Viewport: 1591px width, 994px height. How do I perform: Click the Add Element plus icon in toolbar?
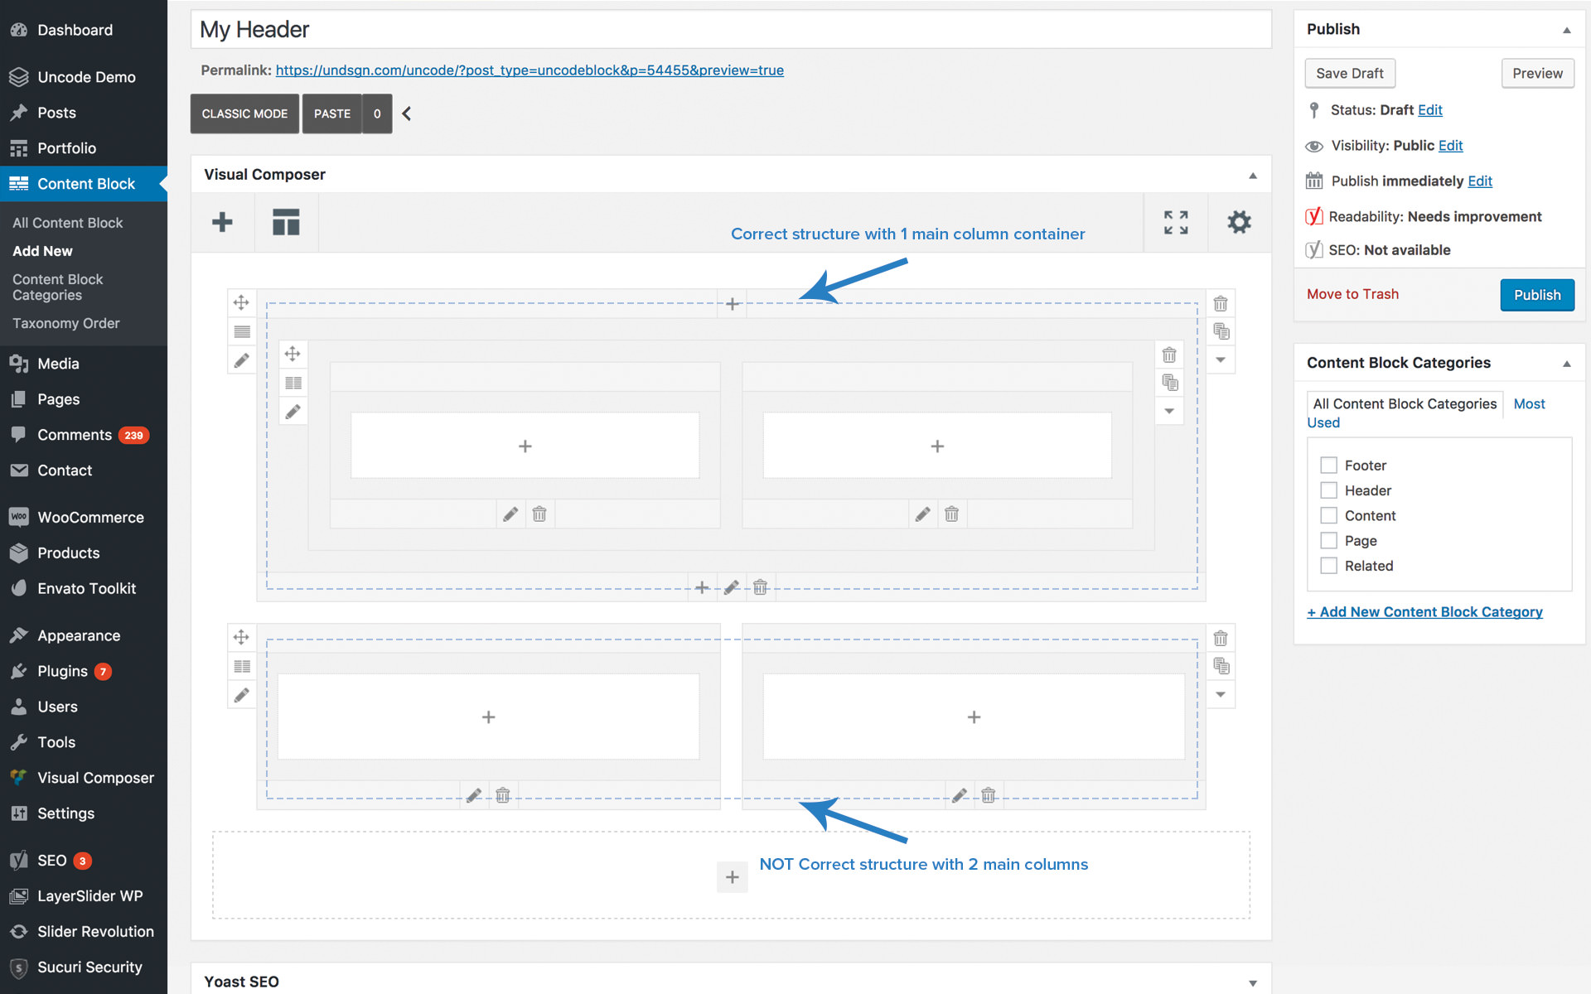point(222,222)
